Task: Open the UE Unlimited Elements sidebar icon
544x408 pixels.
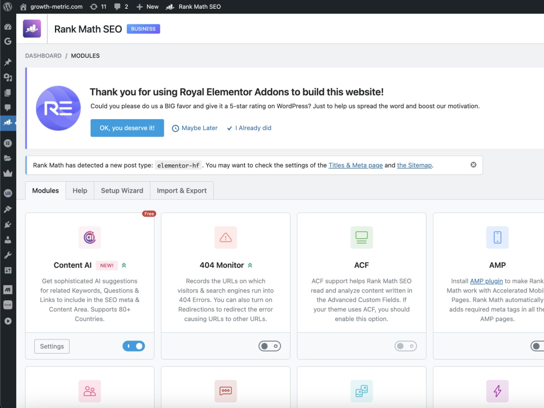Action: point(8,193)
